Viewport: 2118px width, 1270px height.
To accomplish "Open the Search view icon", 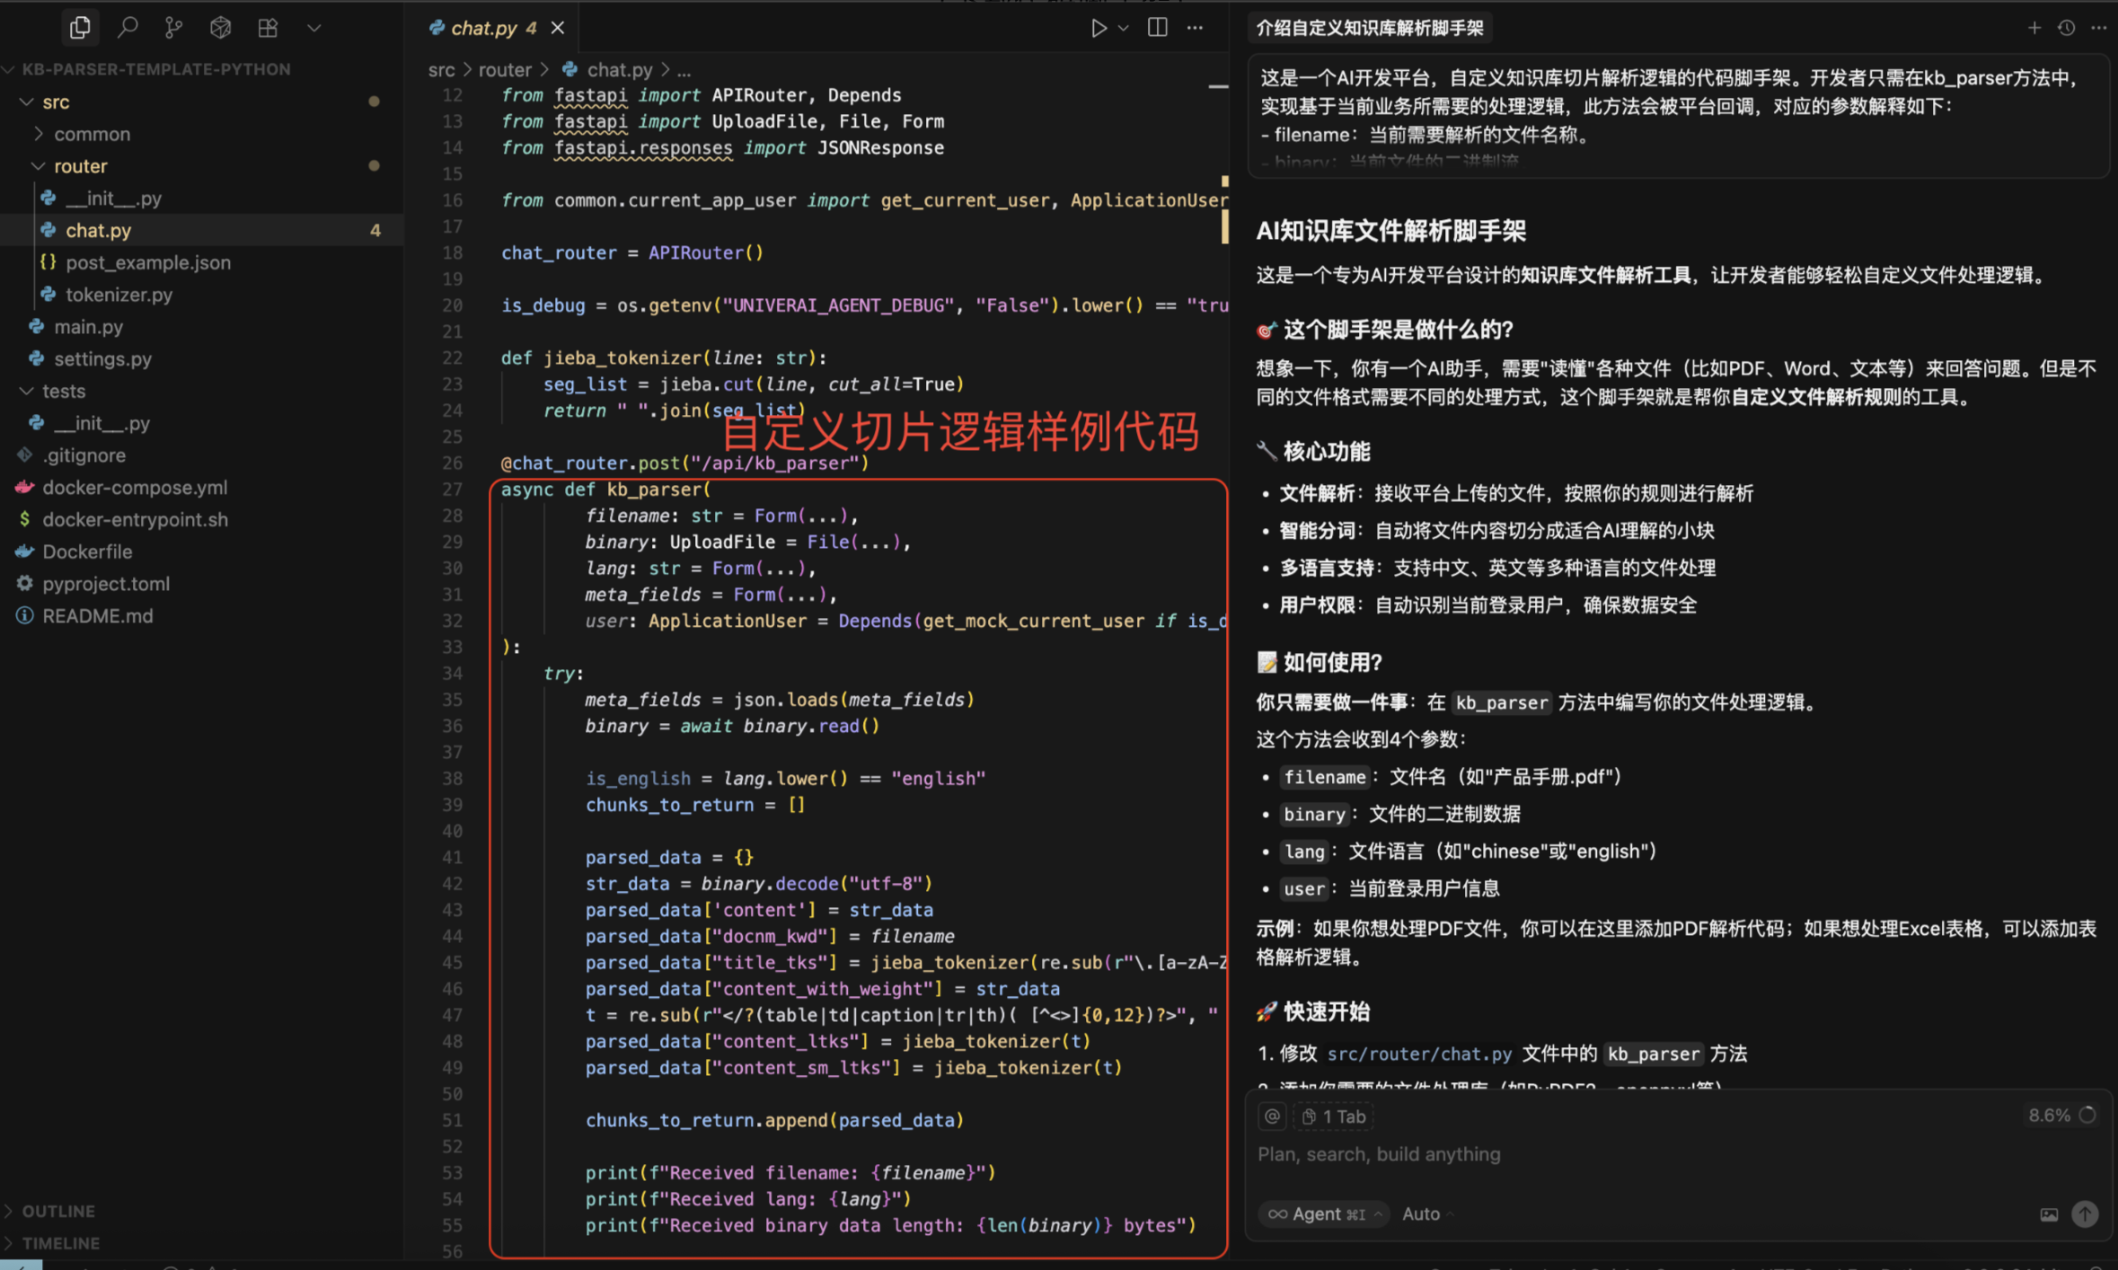I will (x=128, y=28).
